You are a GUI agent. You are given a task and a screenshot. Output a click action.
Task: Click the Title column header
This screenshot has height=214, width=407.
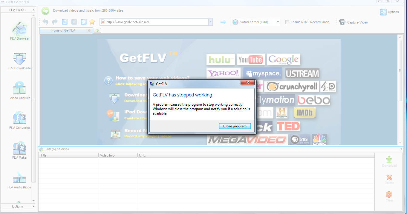pos(69,155)
